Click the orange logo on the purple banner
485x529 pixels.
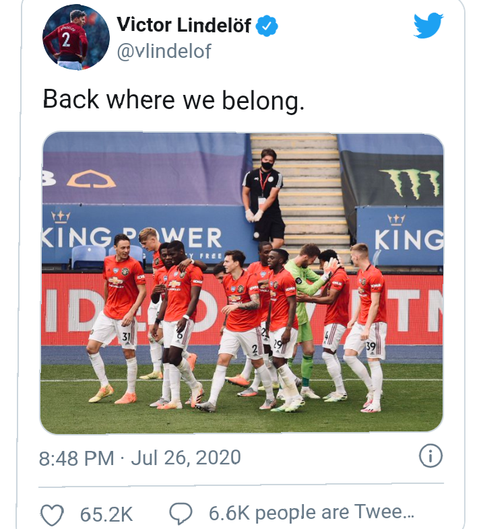(x=91, y=180)
